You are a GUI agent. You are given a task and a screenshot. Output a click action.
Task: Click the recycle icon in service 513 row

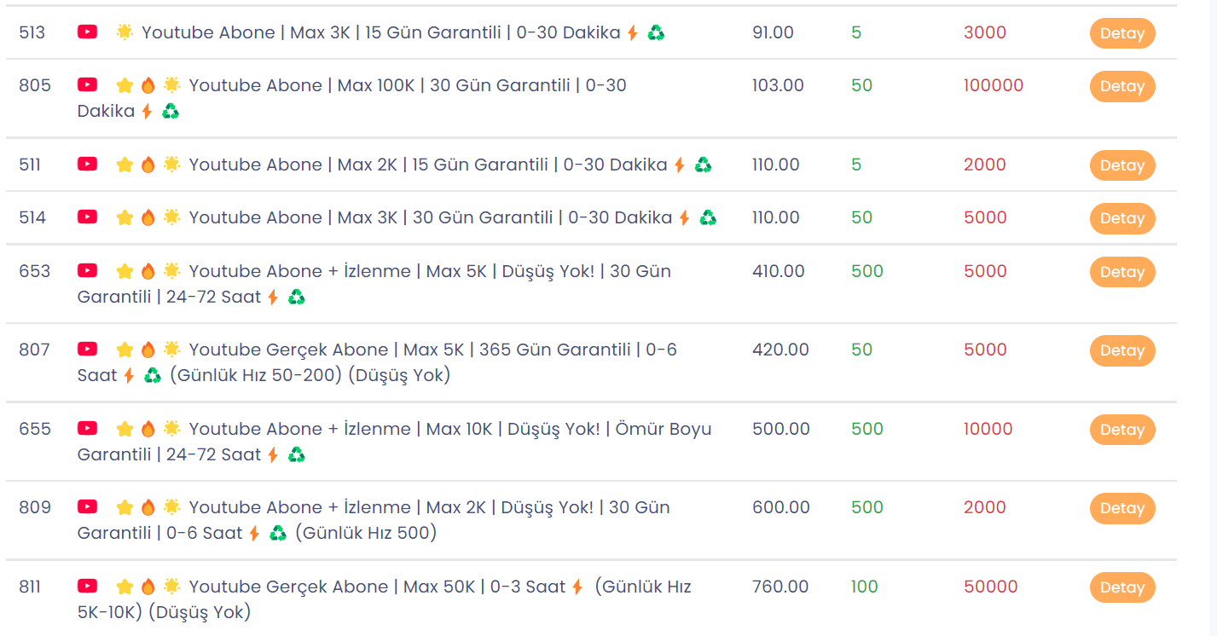[x=656, y=32]
